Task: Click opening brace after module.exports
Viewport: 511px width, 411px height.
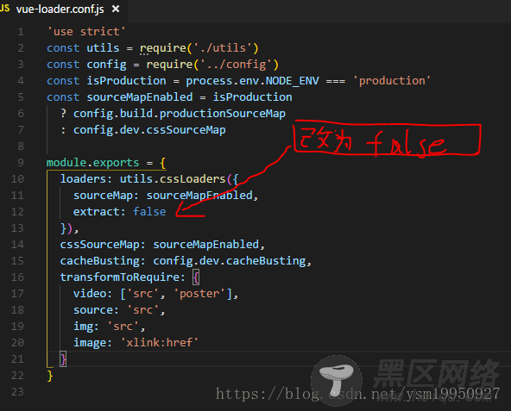Action: [x=163, y=163]
